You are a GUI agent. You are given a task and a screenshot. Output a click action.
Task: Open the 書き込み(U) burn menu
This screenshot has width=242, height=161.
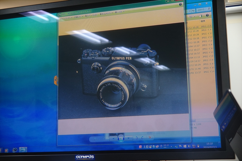(x=106, y=13)
